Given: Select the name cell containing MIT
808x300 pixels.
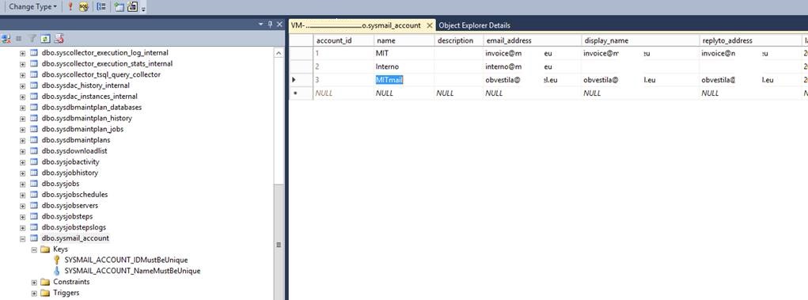Looking at the screenshot, I should coord(404,53).
